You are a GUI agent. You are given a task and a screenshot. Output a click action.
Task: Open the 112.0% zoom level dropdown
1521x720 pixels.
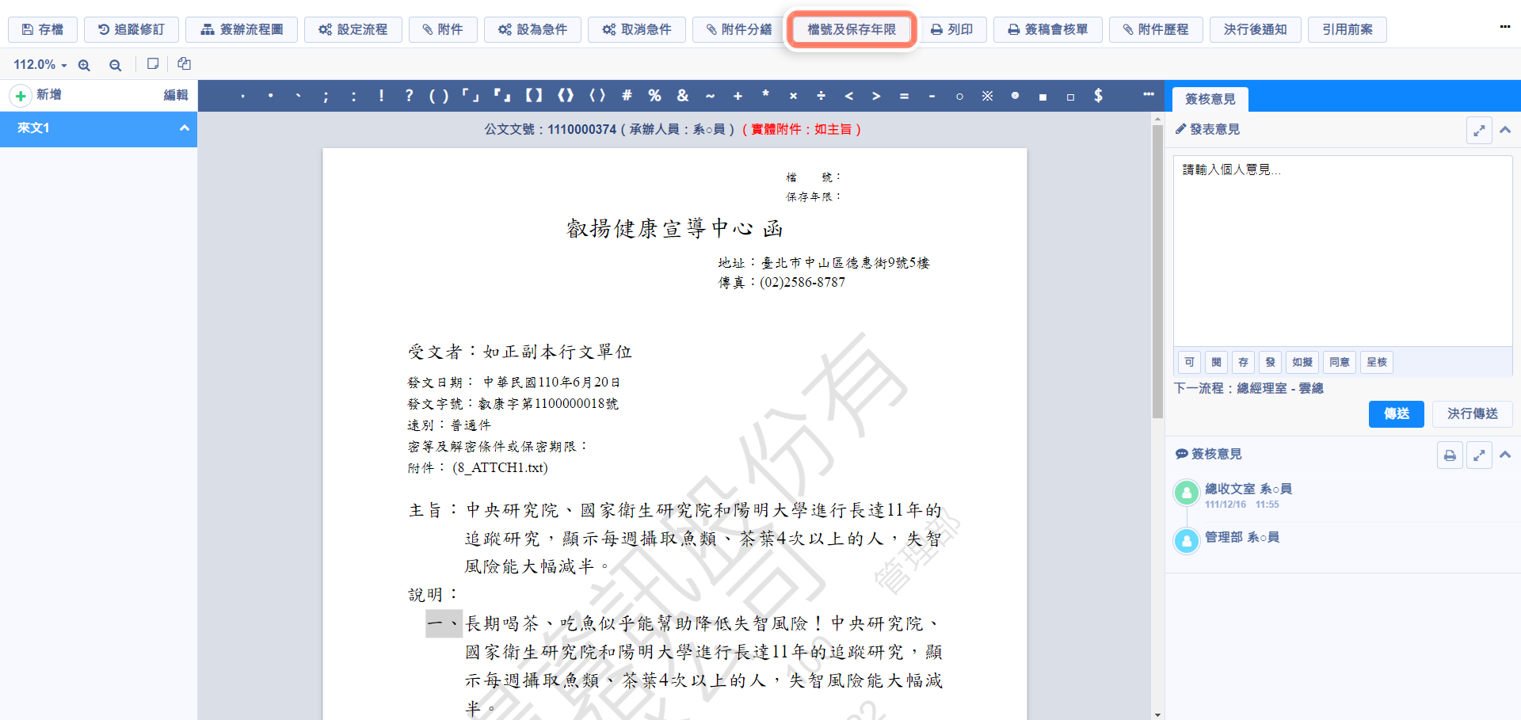[40, 65]
